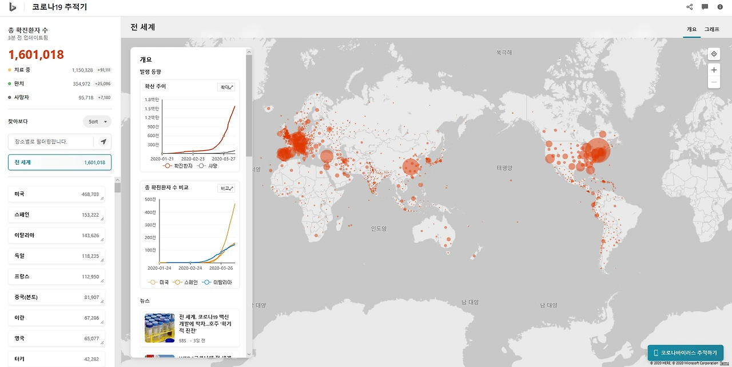The height and width of the screenshot is (367, 732).
Task: Open the feedback chat icon
Action: [705, 7]
